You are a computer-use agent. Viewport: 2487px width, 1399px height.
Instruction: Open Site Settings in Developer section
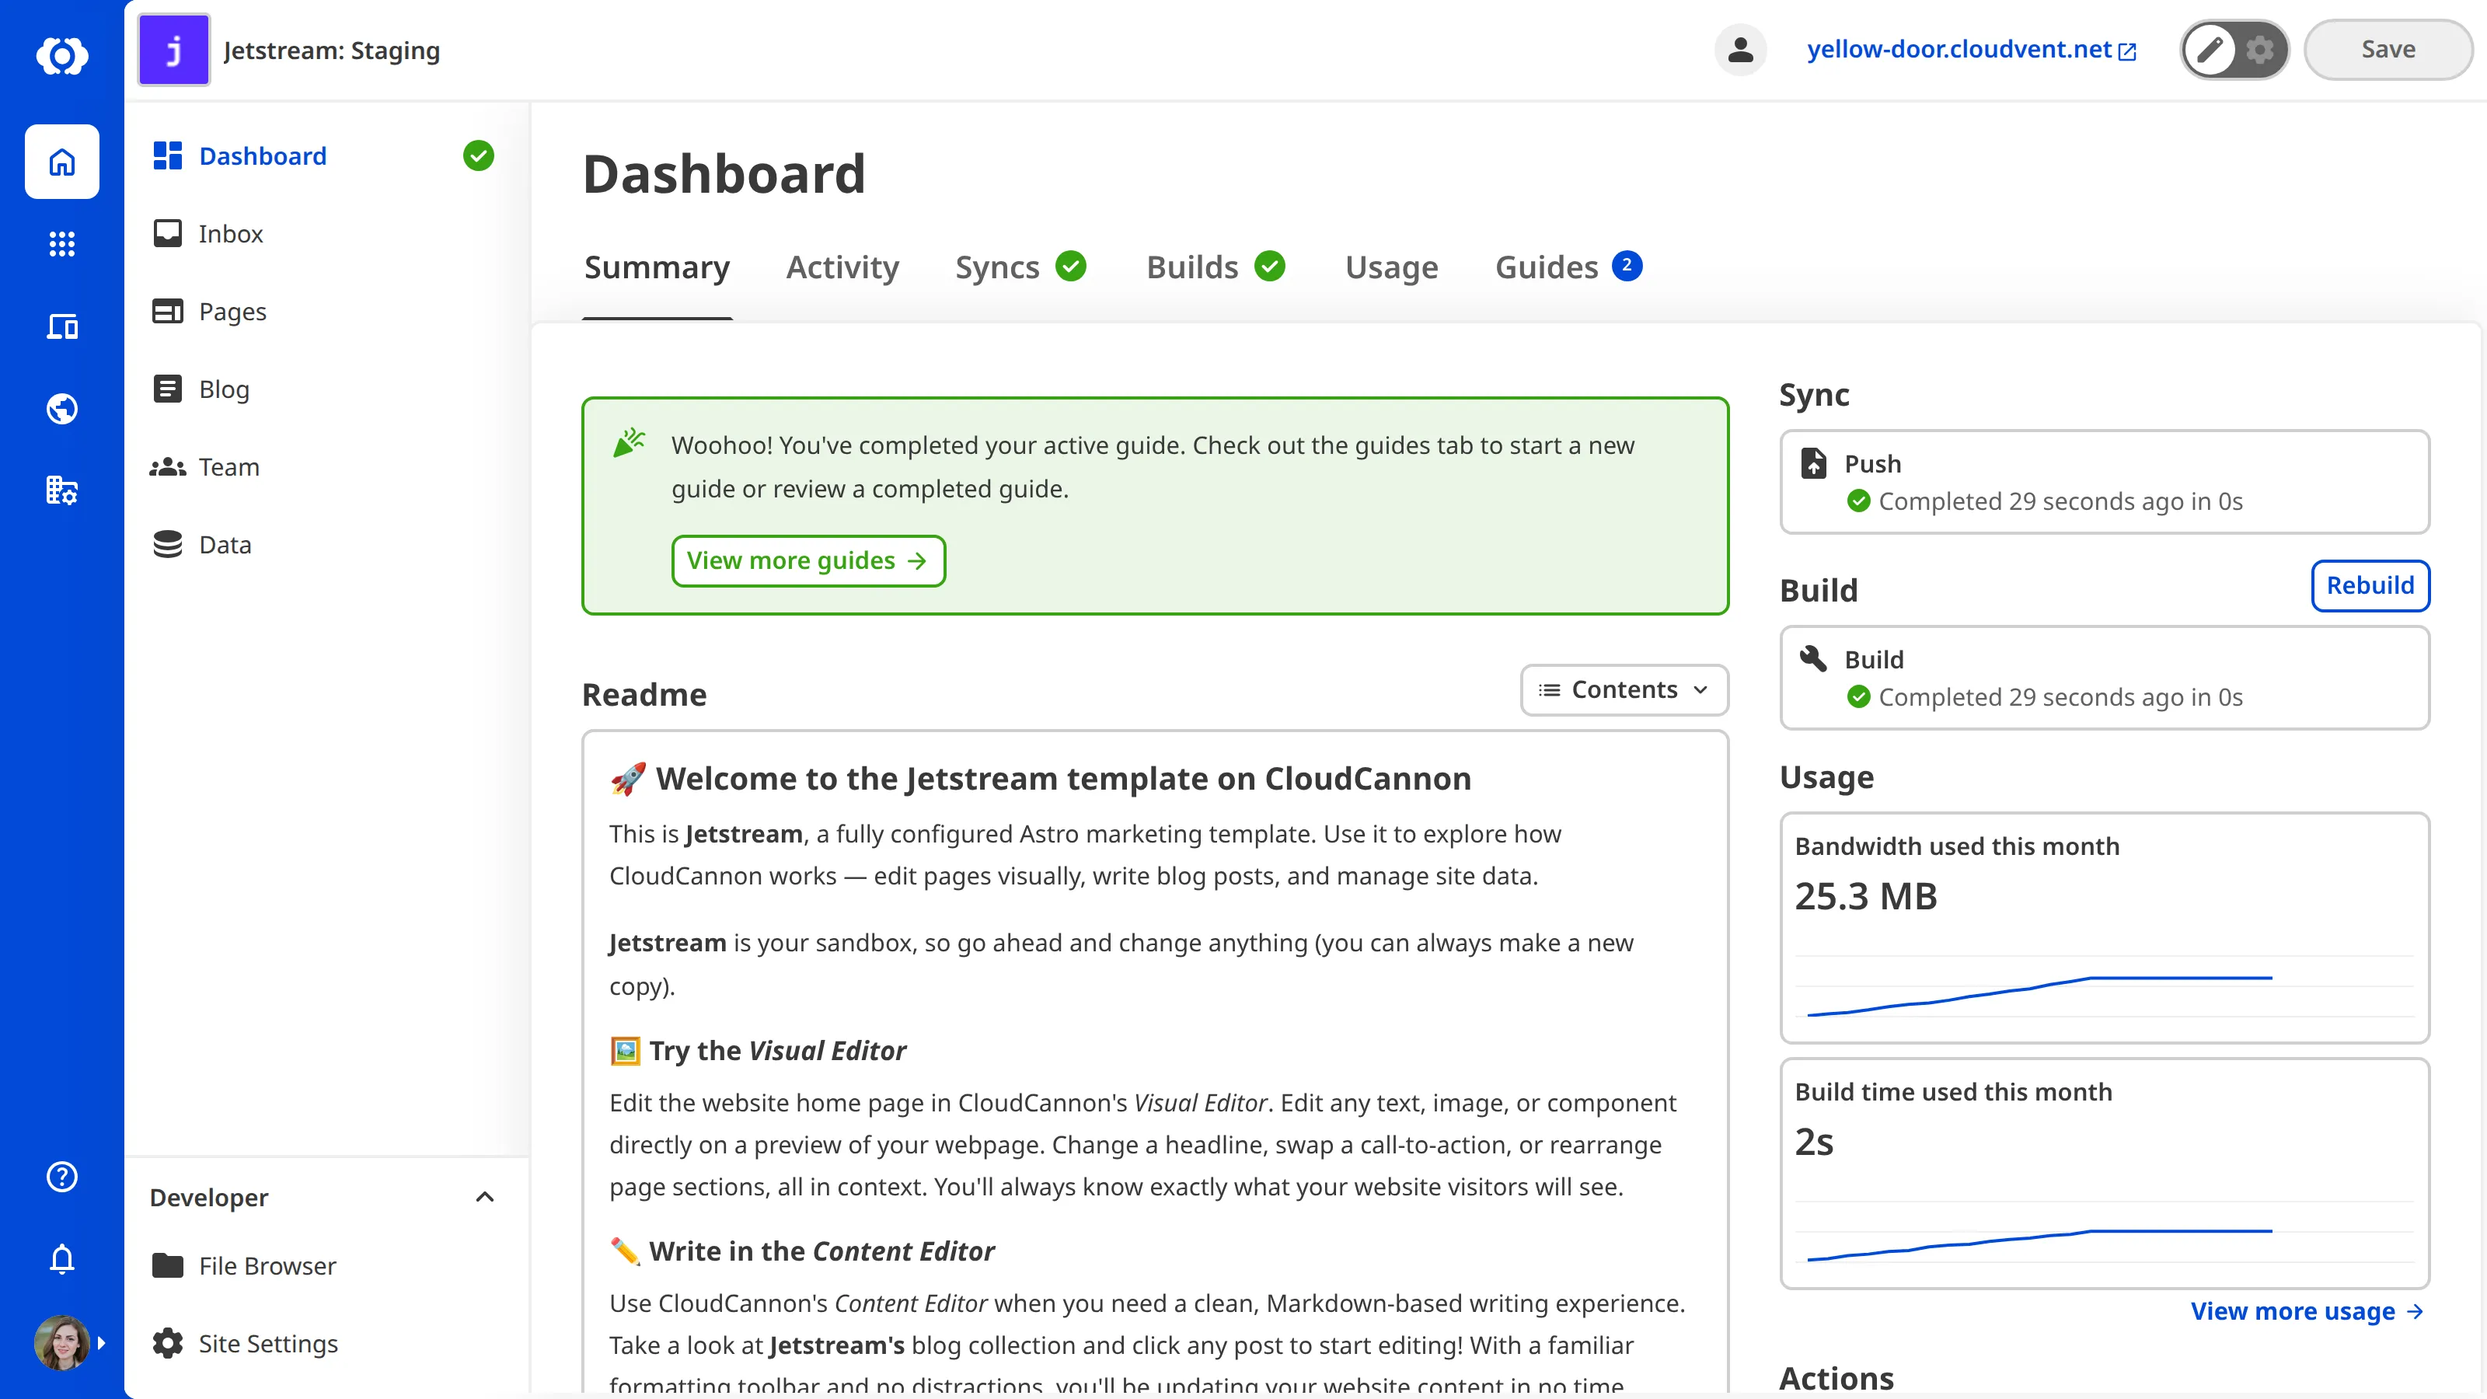323,1343
